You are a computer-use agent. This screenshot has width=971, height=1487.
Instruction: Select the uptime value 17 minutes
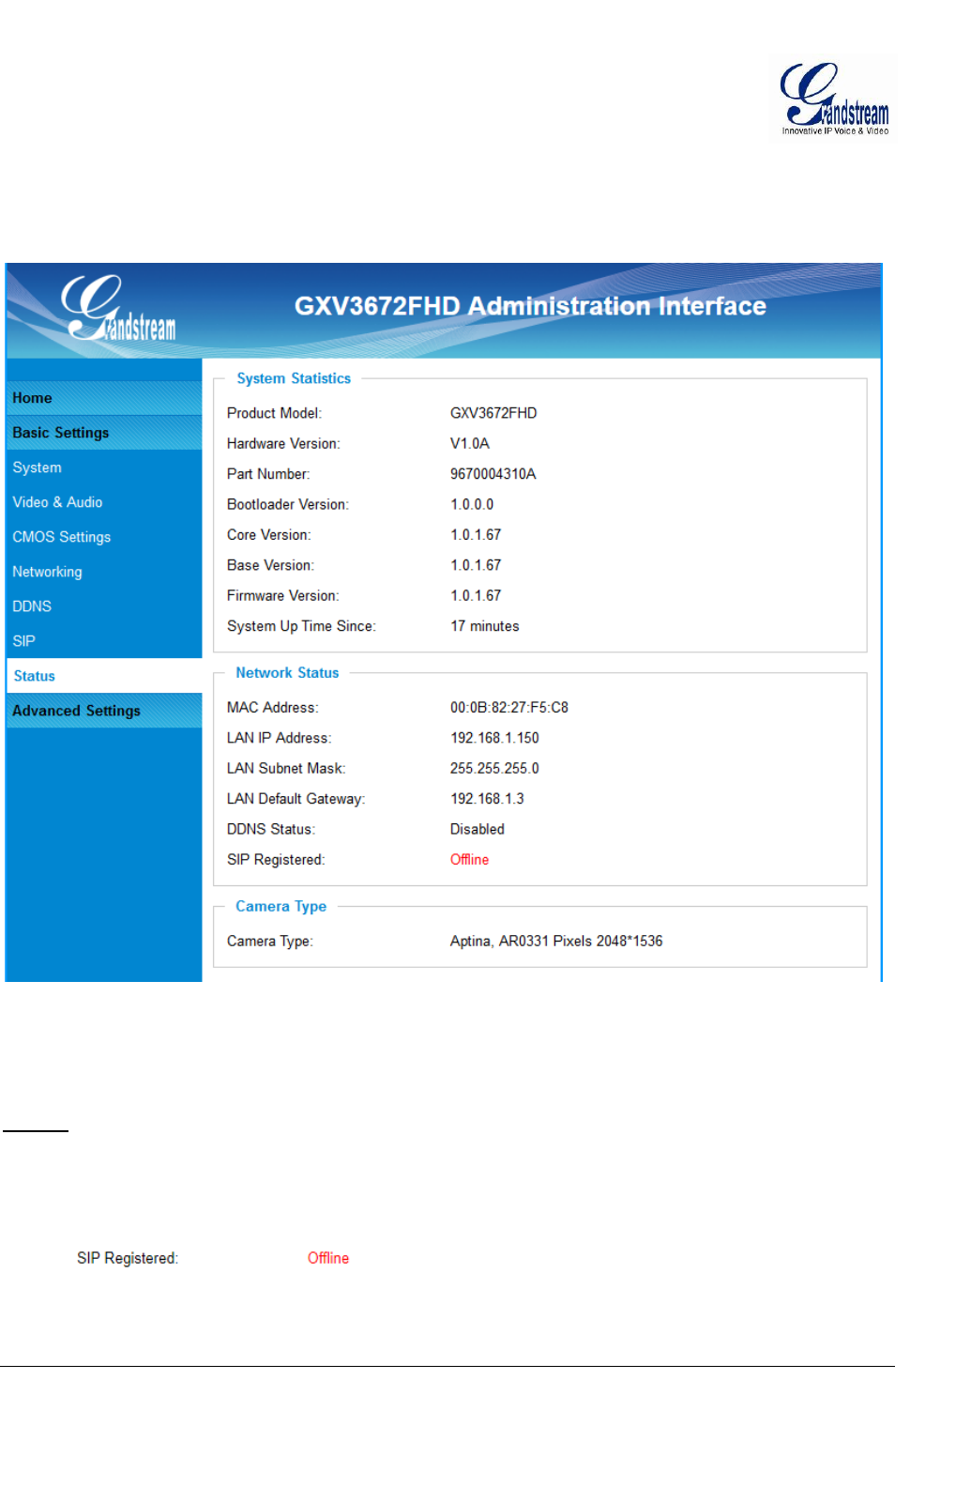tap(485, 626)
